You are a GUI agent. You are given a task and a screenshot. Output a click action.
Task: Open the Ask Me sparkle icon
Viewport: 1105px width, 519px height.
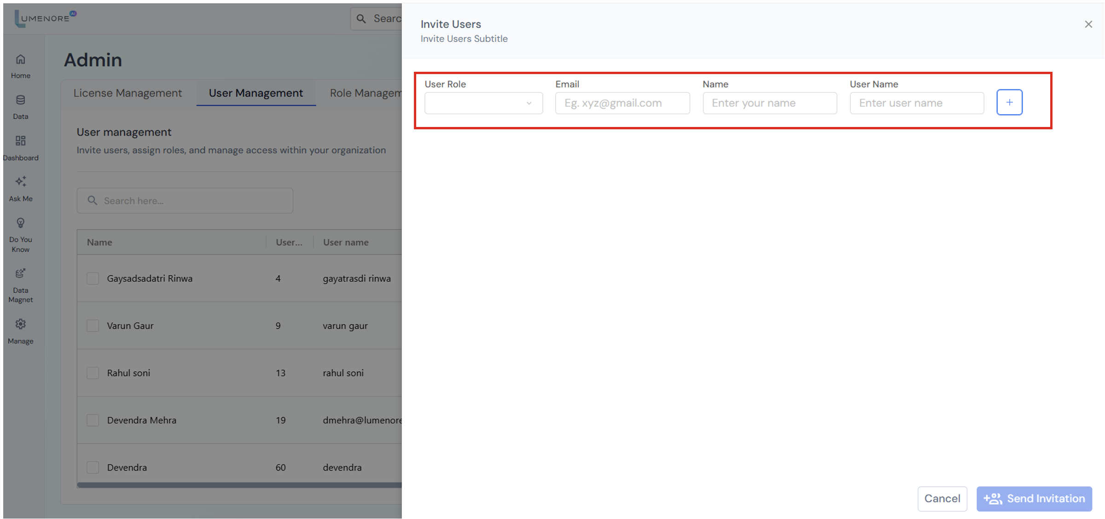[x=21, y=182]
